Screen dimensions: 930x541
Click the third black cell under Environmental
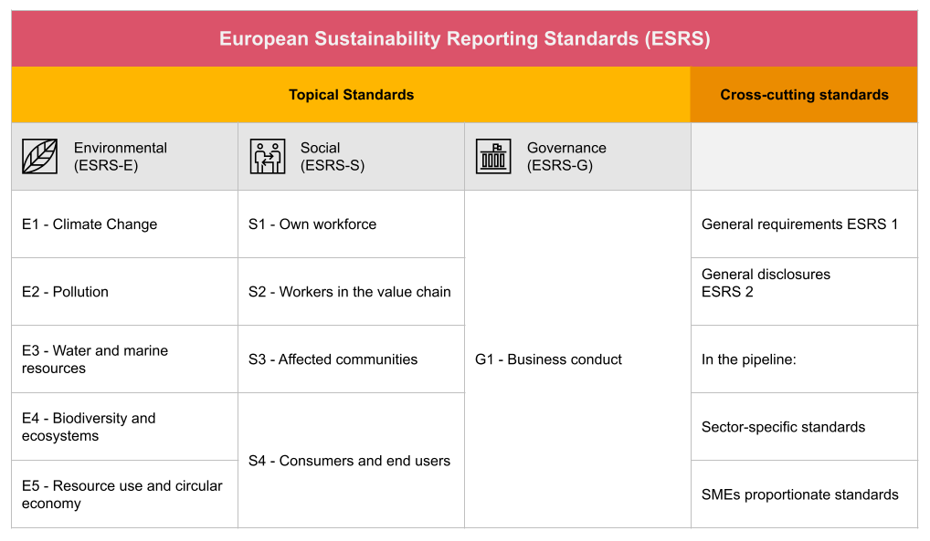pos(124,359)
